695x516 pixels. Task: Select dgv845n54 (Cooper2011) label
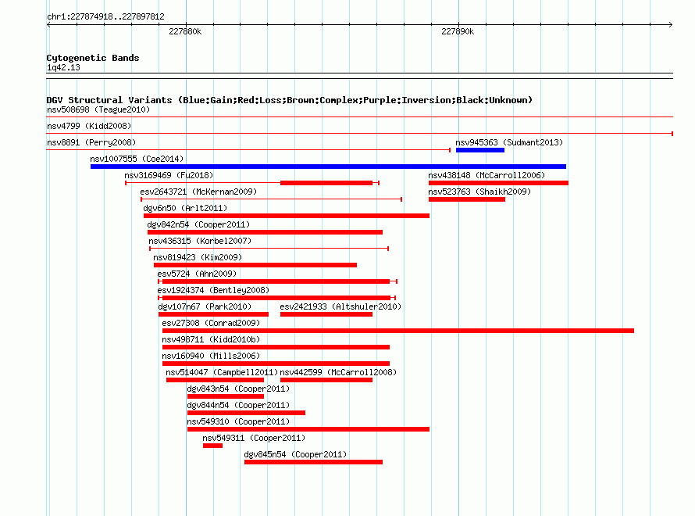[296, 454]
